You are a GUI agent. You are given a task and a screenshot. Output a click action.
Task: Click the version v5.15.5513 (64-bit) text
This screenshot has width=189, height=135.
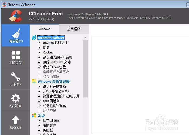(41, 19)
